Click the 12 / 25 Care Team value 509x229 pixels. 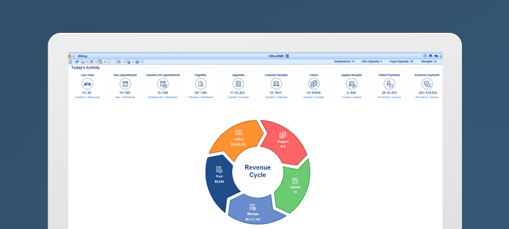click(x=87, y=93)
